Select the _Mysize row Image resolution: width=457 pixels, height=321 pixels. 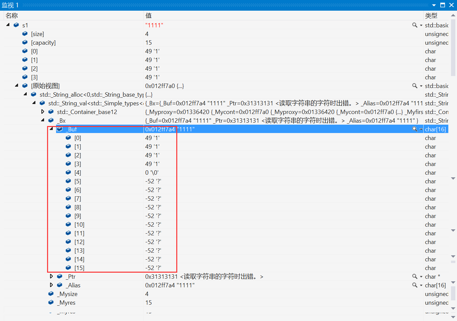(x=226, y=294)
